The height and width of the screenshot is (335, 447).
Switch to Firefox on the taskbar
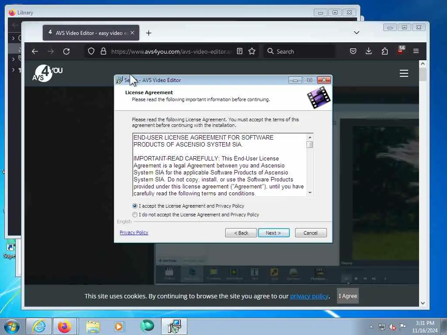(x=65, y=326)
